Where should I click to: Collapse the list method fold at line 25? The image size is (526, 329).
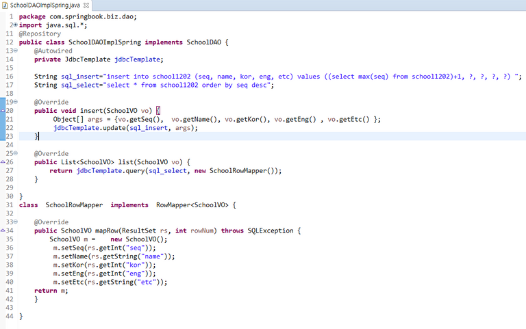[16, 153]
